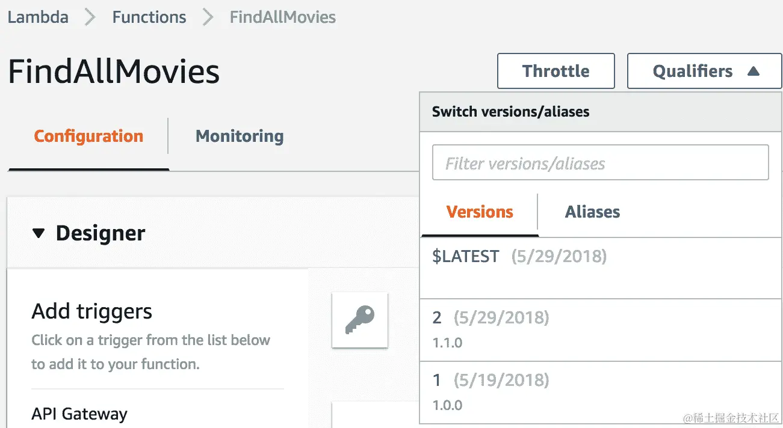
Task: Choose version 1 labeled 1.0.0
Action: (601, 393)
